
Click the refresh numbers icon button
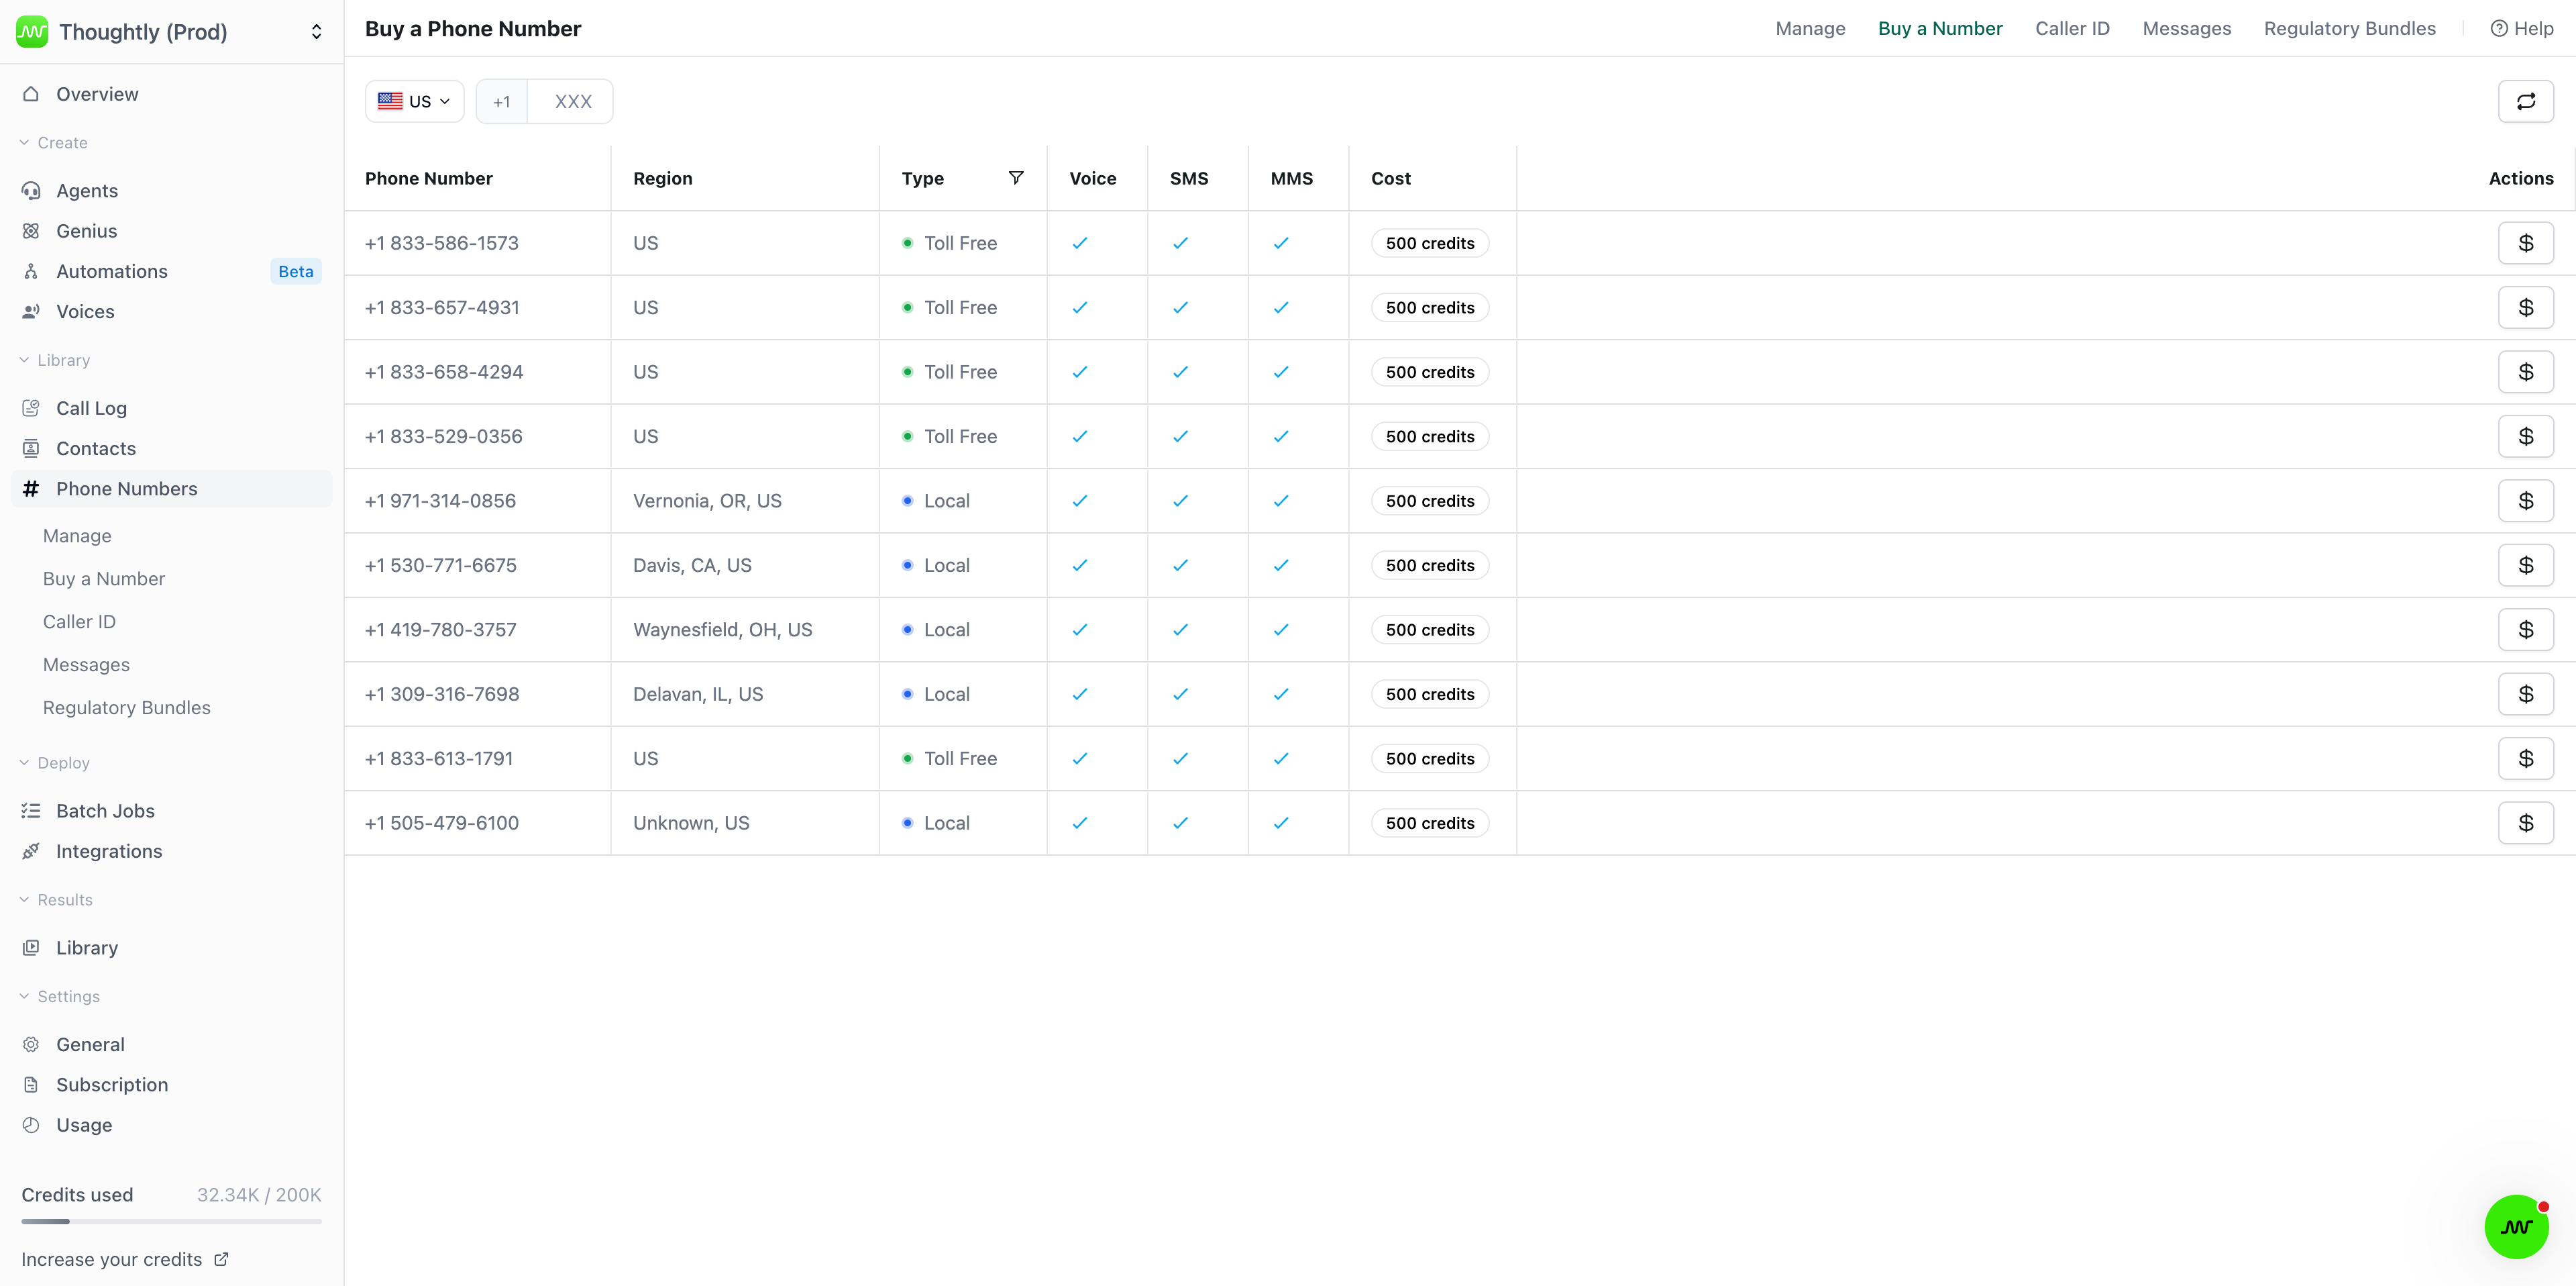click(2525, 101)
